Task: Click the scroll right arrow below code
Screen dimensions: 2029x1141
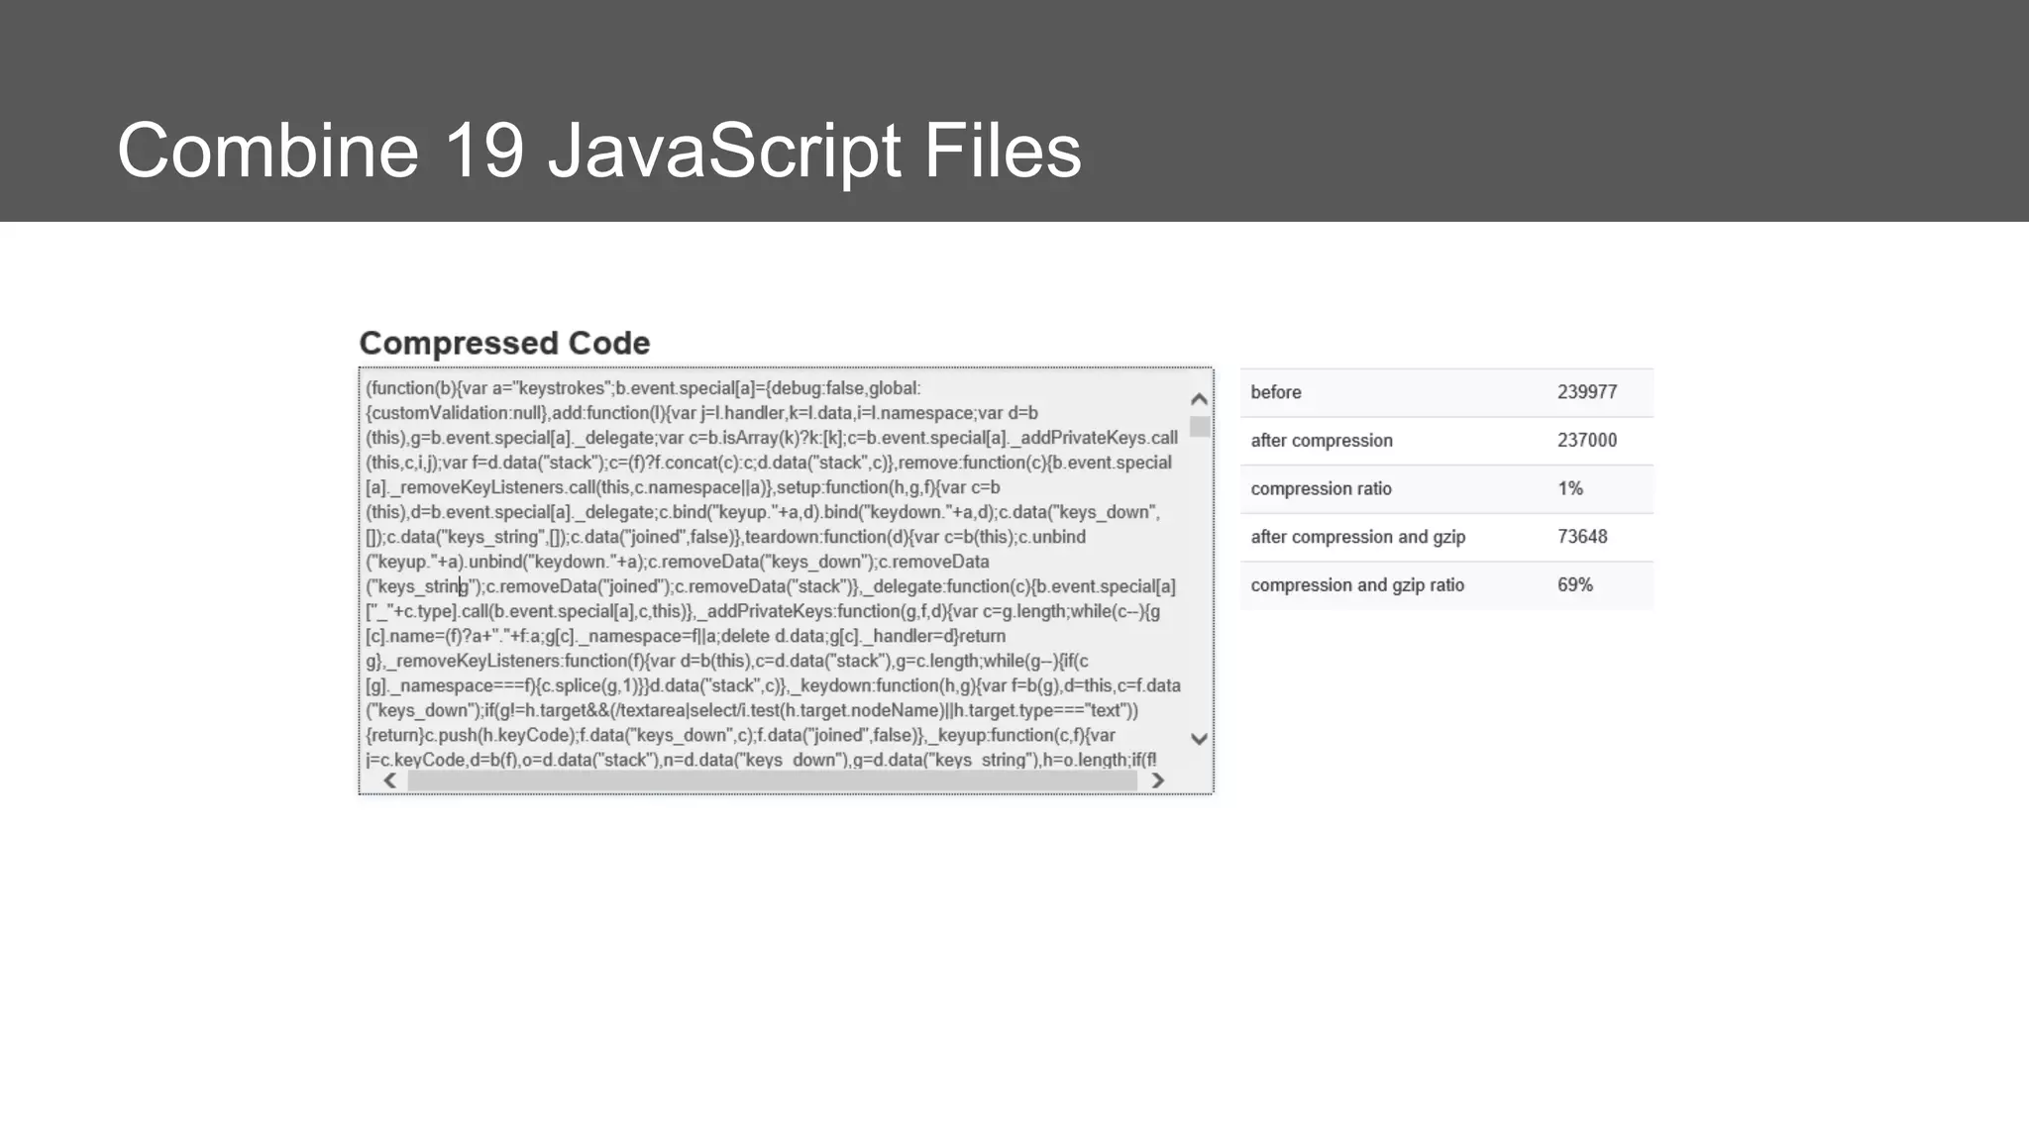Action: point(1157,780)
